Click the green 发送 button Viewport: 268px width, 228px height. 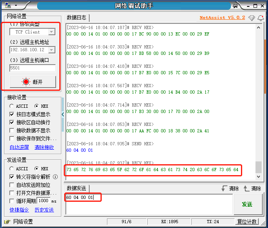[247, 204]
